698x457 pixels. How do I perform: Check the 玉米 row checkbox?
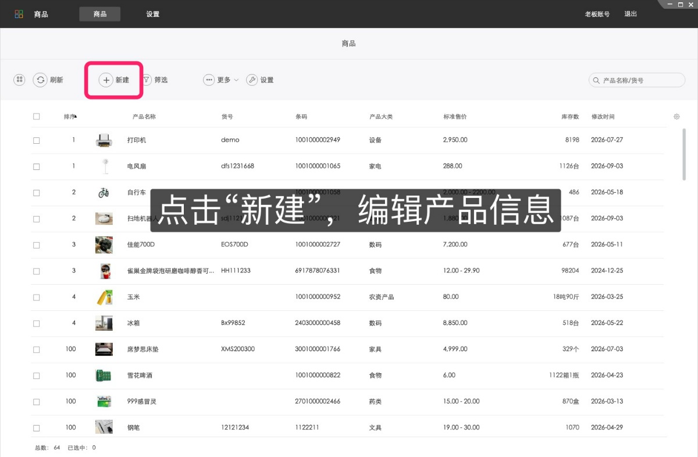click(37, 297)
